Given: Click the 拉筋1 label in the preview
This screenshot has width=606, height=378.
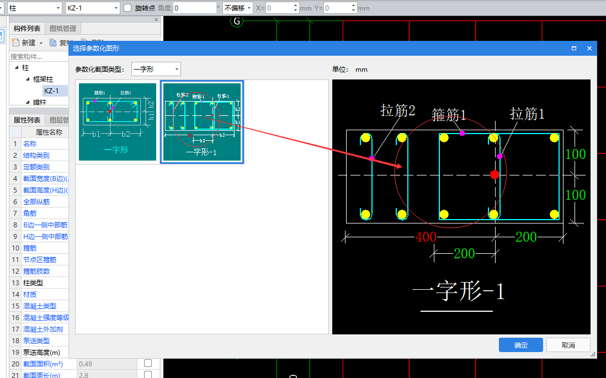Looking at the screenshot, I should 527,114.
